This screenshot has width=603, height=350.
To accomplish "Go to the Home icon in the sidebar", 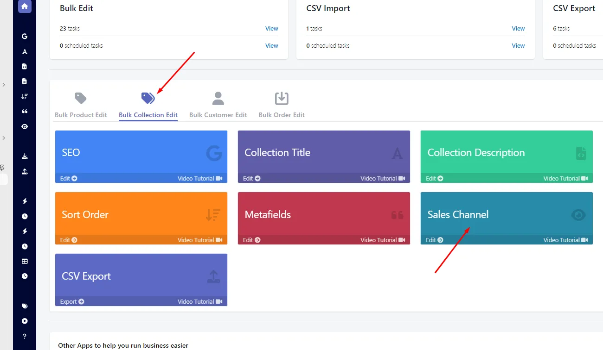I will point(25,6).
